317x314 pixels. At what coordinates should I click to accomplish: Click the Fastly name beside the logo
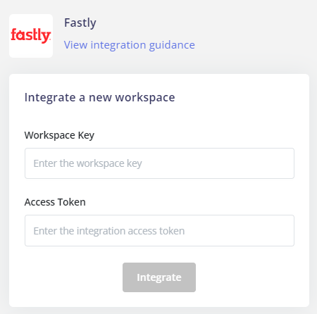[80, 23]
